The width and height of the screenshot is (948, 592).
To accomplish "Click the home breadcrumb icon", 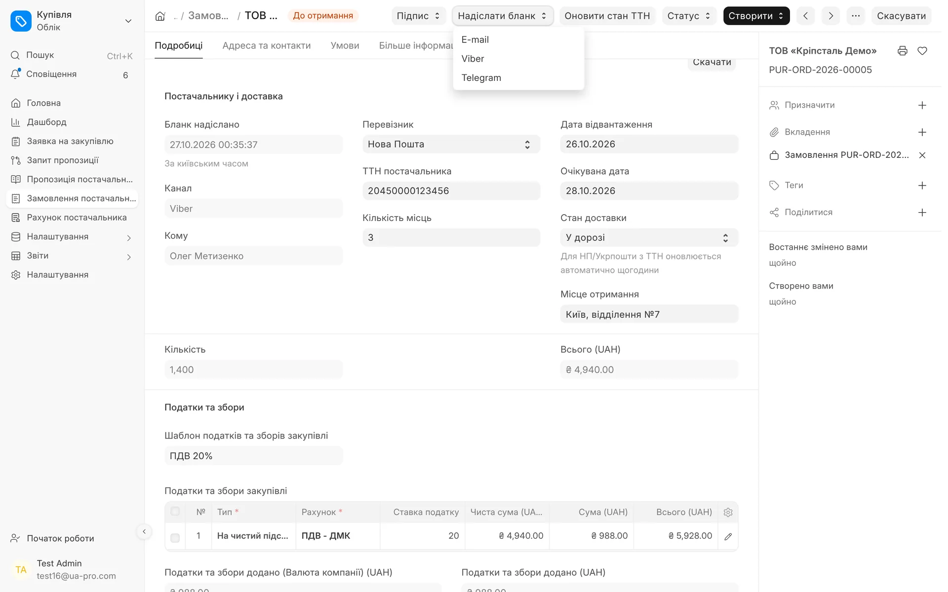I will [x=160, y=16].
